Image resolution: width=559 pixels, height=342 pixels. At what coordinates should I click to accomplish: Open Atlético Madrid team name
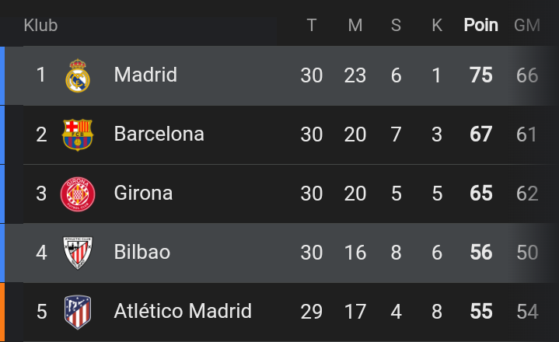(183, 311)
